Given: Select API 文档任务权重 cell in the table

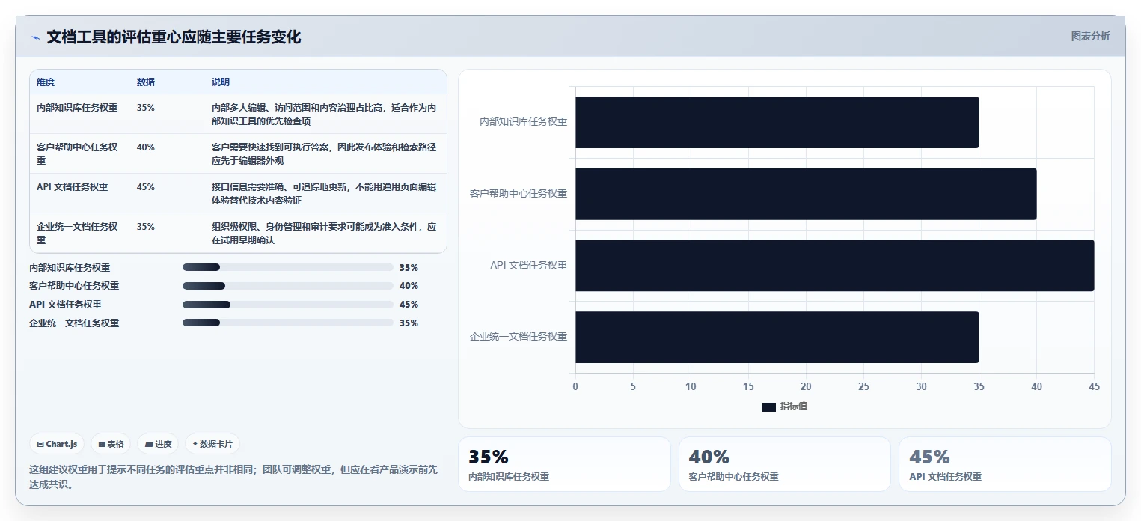Looking at the screenshot, I should (72, 187).
